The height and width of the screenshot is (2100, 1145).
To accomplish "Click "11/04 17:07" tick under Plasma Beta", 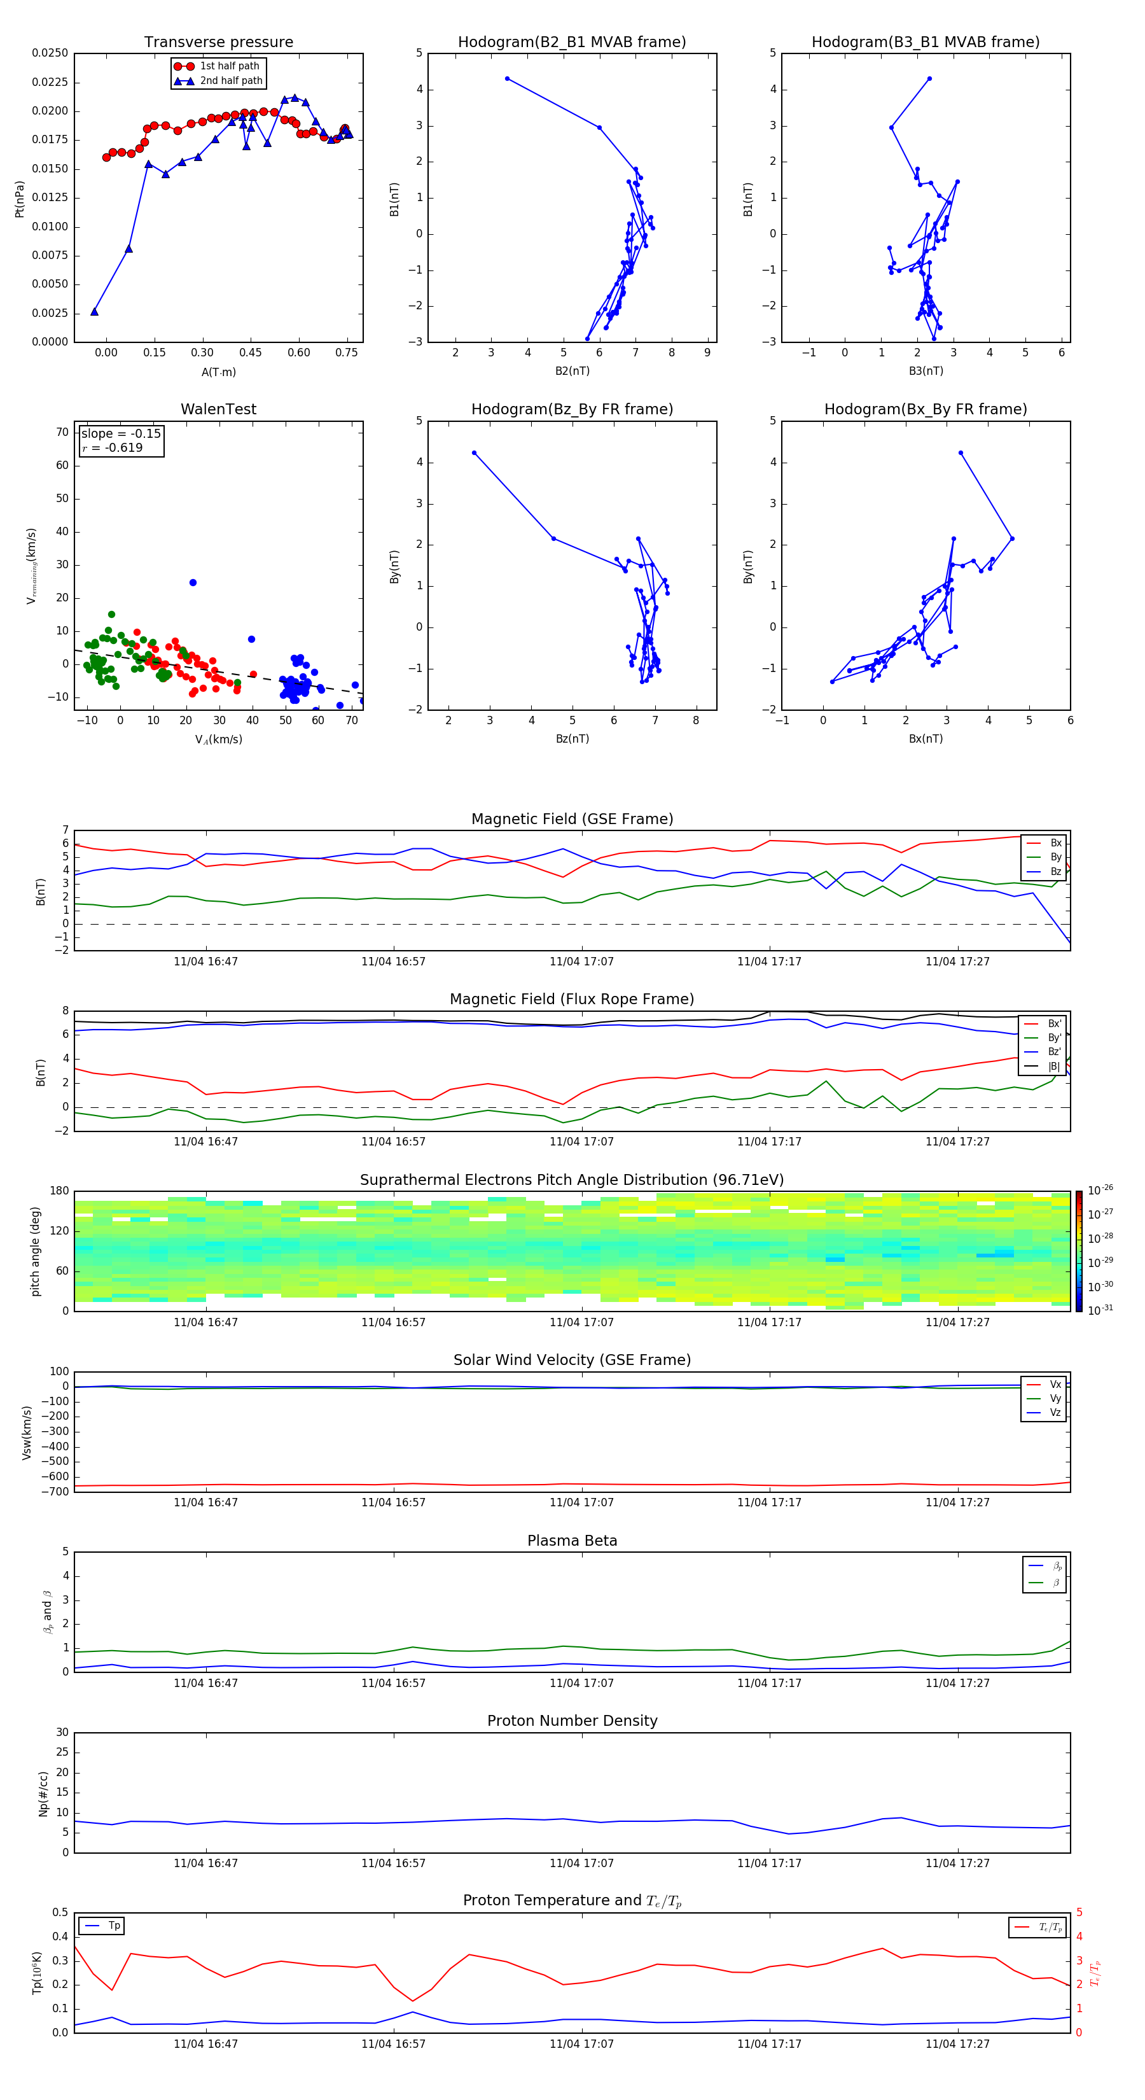I will pos(581,1683).
